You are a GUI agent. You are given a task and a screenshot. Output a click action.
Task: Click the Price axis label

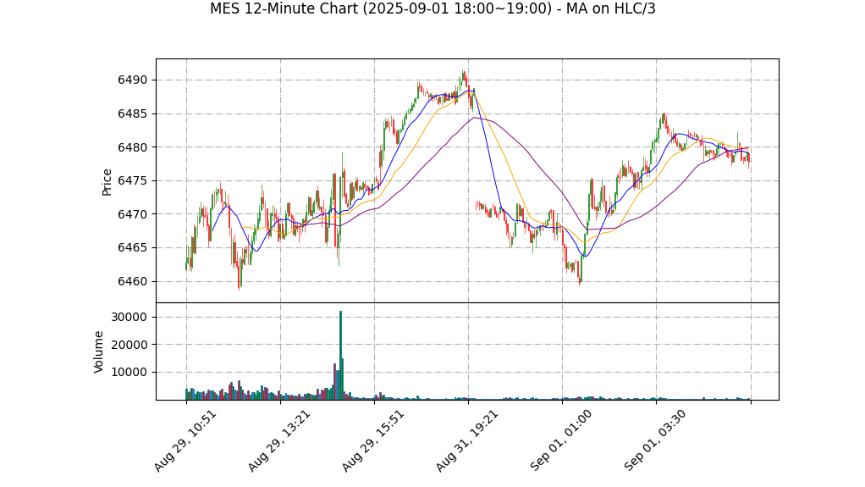tap(107, 182)
